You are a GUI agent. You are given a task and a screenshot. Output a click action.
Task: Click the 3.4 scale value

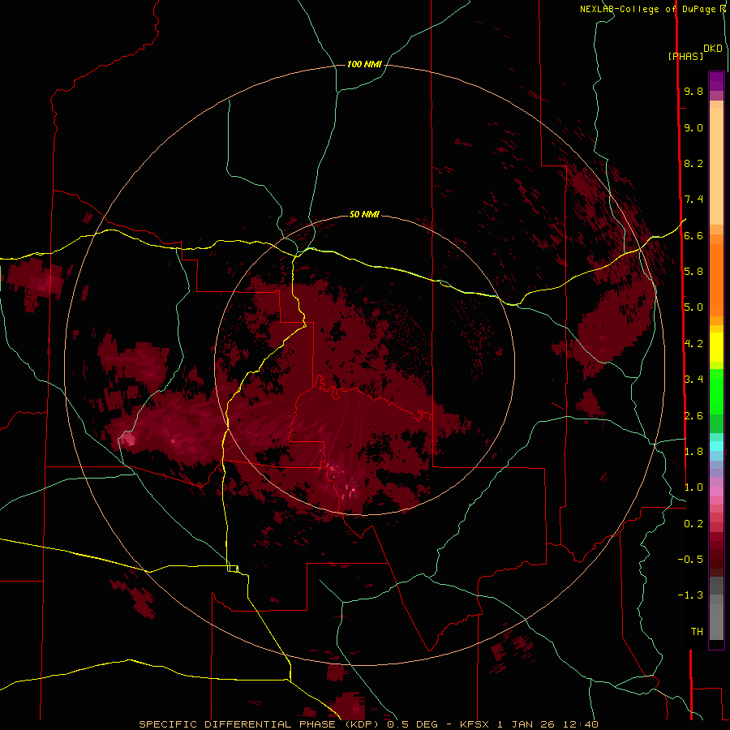point(693,379)
